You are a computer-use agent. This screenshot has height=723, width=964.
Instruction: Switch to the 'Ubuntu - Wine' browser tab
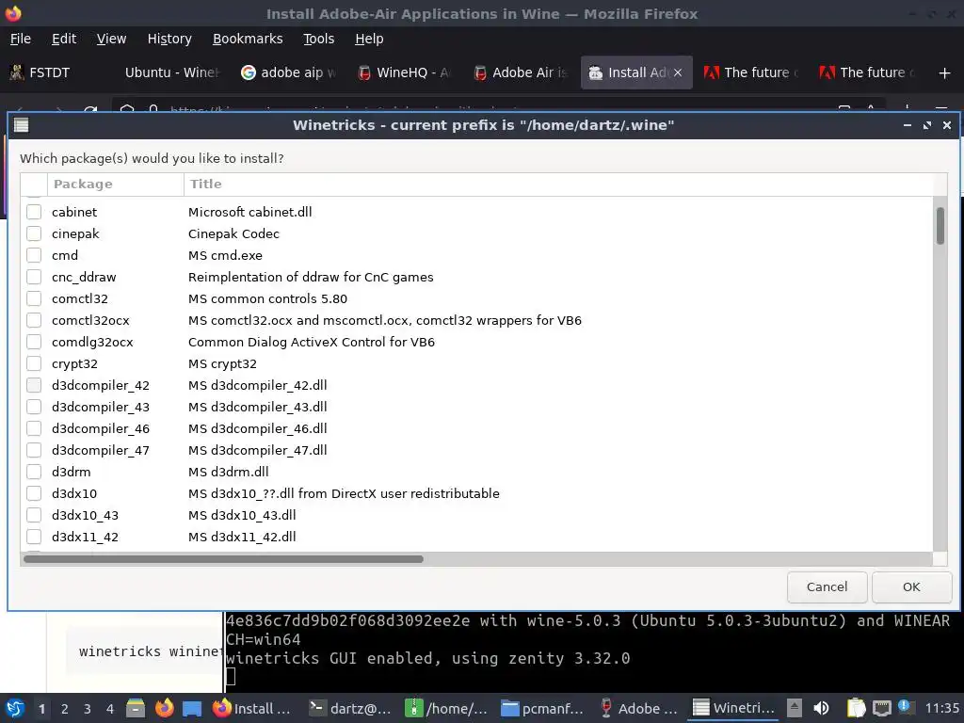point(169,72)
